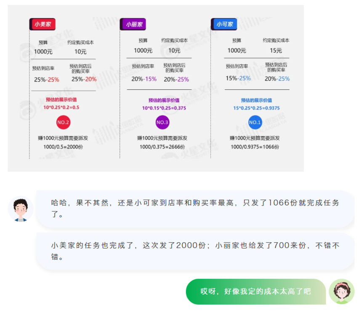362x321 pixels.
Task: Click the red 小美家 label badge
Action: (43, 24)
